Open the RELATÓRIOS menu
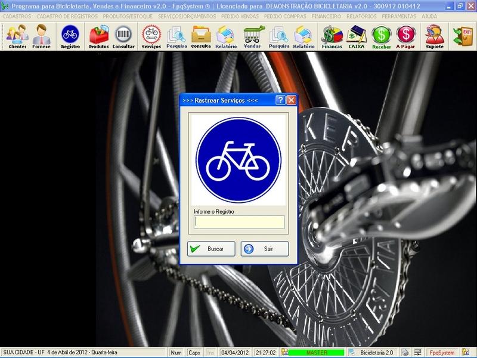Image resolution: width=477 pixels, height=358 pixels. click(361, 17)
